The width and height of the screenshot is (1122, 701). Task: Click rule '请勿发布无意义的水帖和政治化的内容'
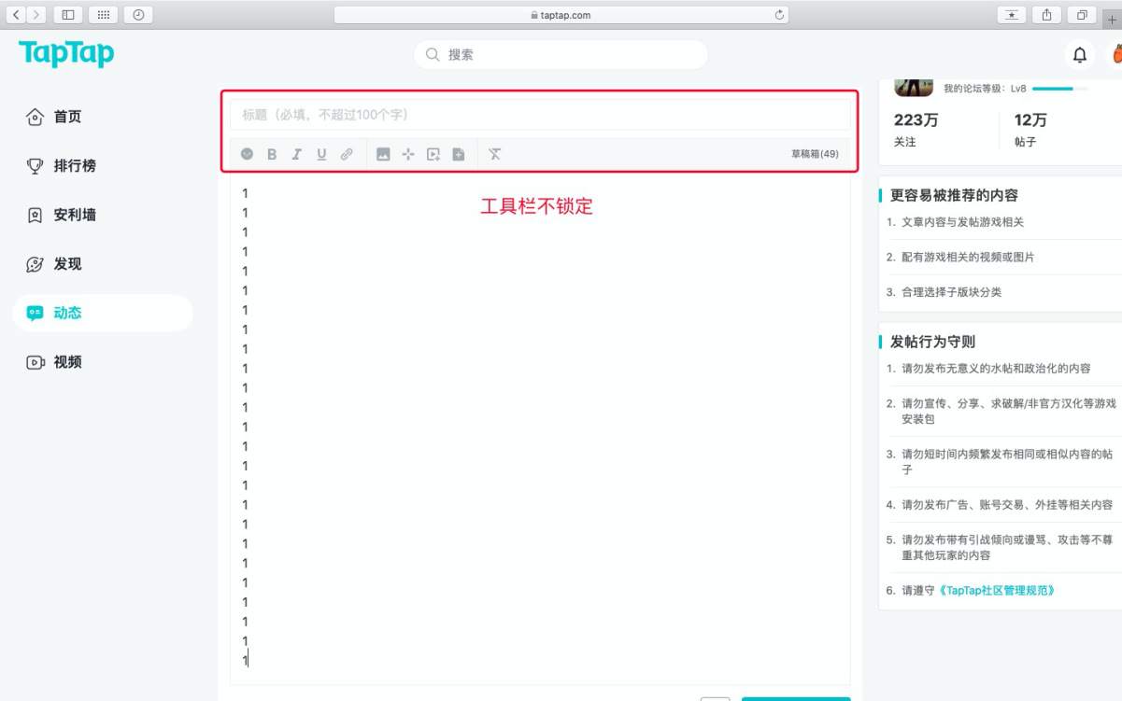pos(996,369)
